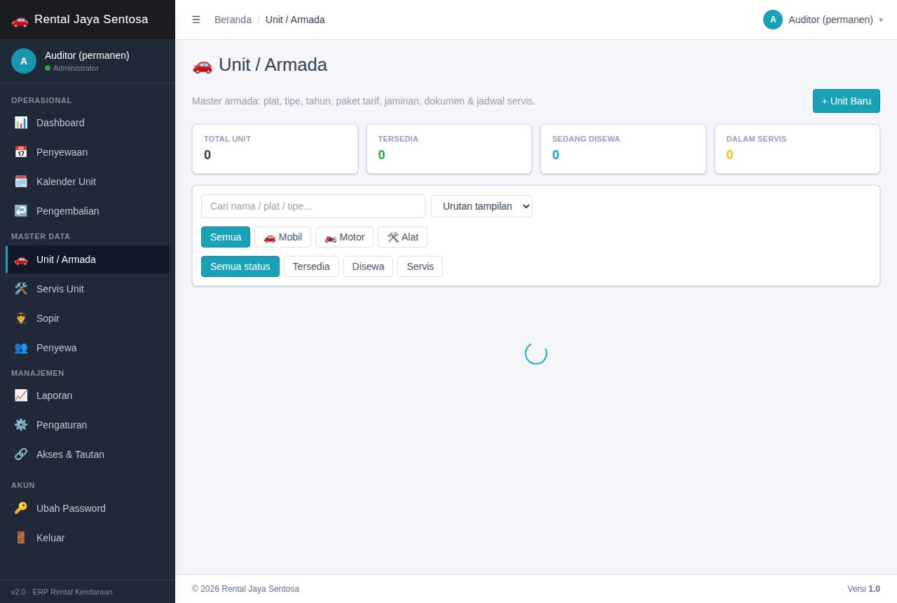Image resolution: width=897 pixels, height=603 pixels.
Task: Open the Sopir menu link
Action: (88, 318)
